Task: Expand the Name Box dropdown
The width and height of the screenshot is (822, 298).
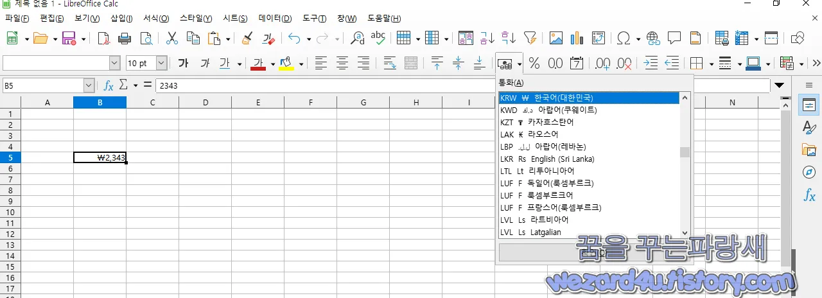Action: point(89,85)
